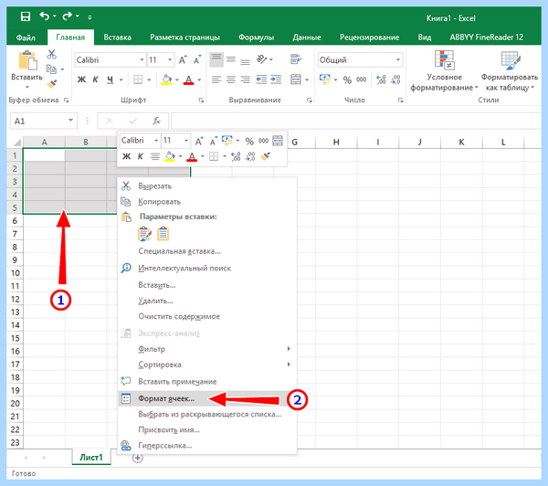Click Вставить примечание menu item
Viewport: 548px width, 486px height.
(x=207, y=382)
